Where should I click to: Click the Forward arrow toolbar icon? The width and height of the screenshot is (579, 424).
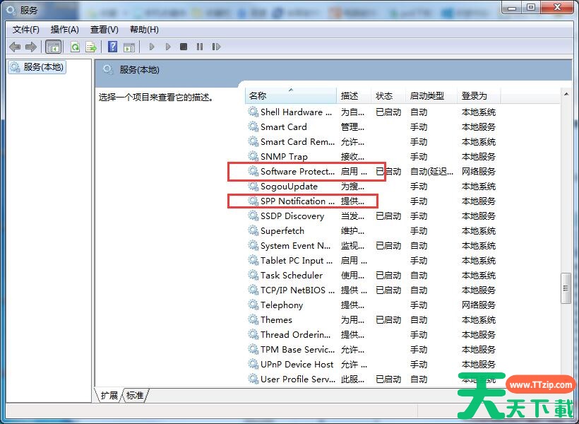31,47
